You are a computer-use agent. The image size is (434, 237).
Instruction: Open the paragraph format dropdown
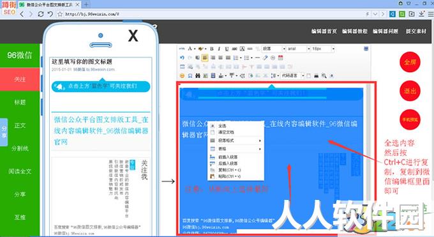[273, 49]
